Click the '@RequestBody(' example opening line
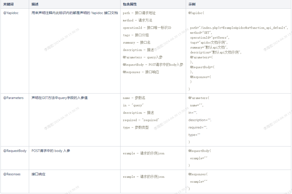 (x=200, y=151)
